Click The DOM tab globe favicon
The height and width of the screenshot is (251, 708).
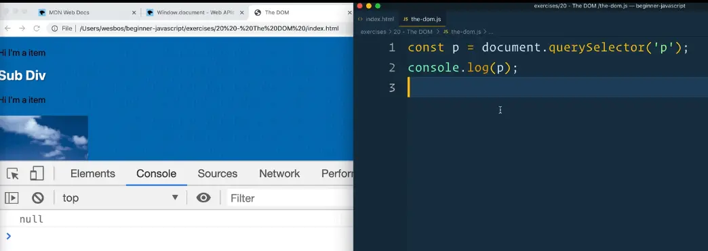pyautogui.click(x=258, y=13)
